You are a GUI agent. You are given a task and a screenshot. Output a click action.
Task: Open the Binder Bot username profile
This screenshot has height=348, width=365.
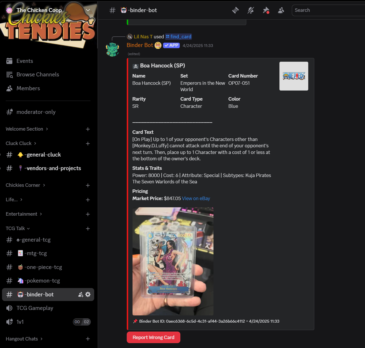[140, 45]
